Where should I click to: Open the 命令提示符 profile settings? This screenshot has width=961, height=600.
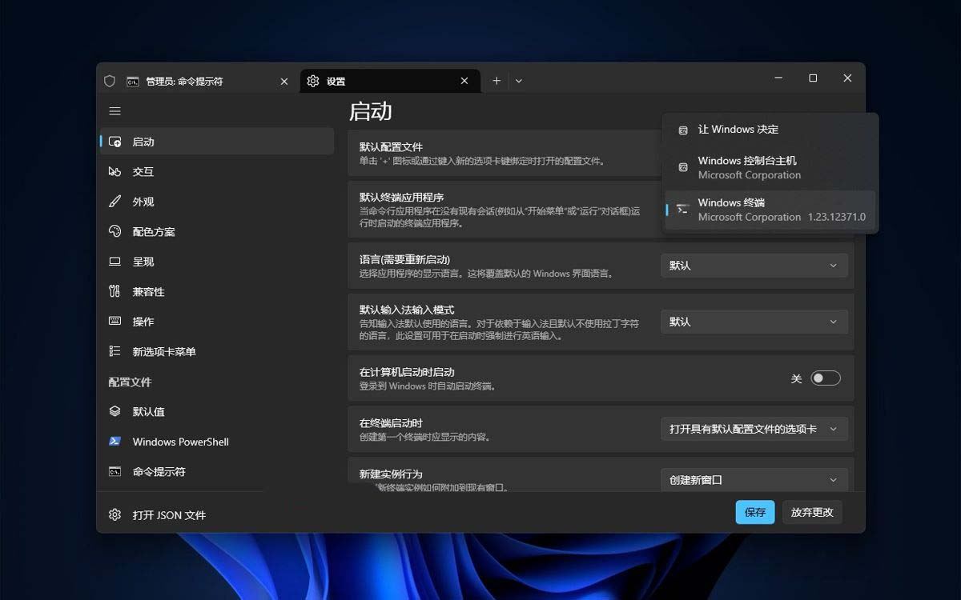(217, 471)
